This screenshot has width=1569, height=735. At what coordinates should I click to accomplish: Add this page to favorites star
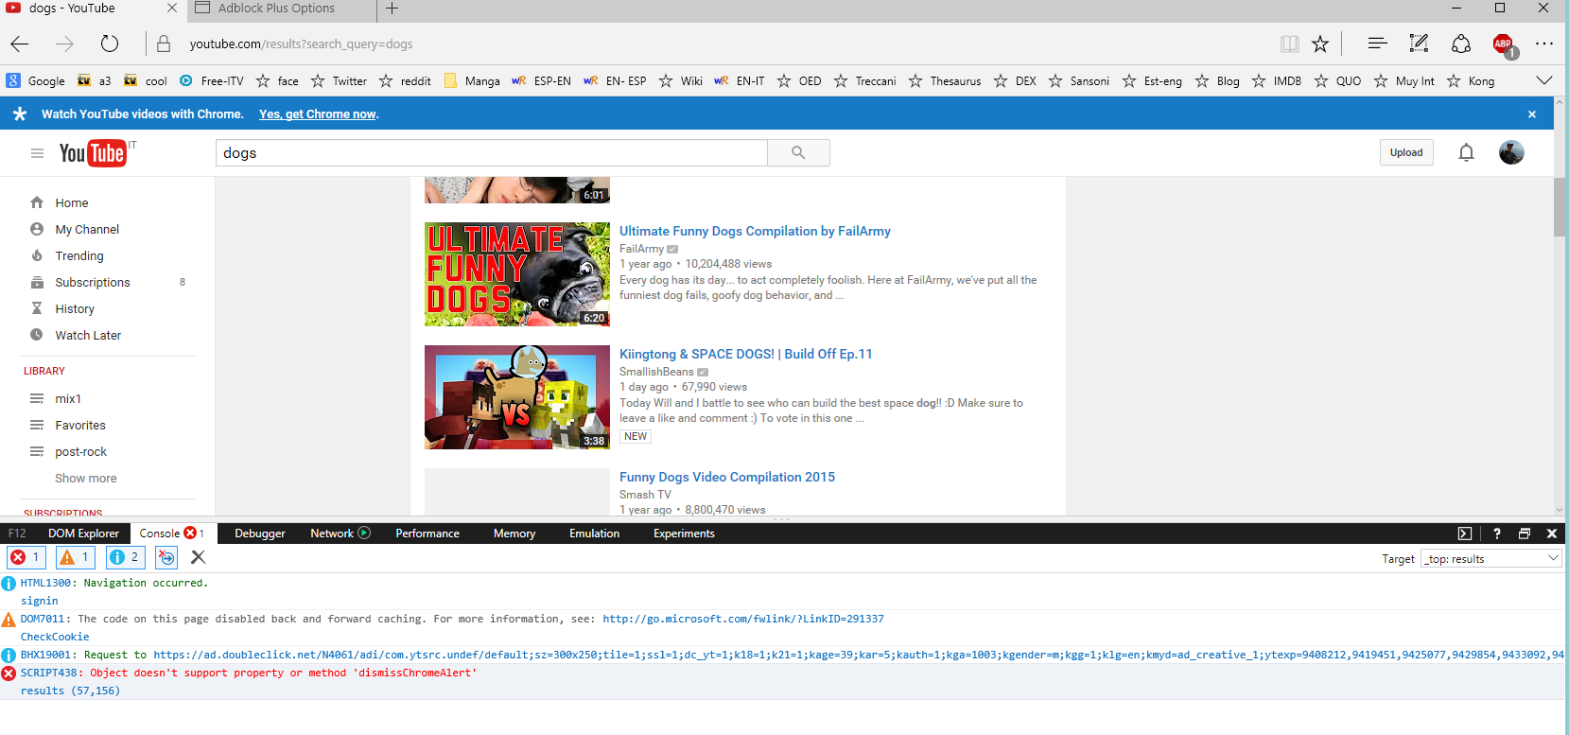pyautogui.click(x=1320, y=44)
